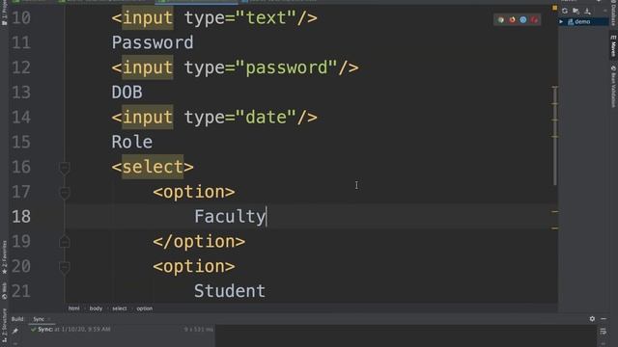
Task: Click the closing option tag on line 19
Action: pos(199,242)
